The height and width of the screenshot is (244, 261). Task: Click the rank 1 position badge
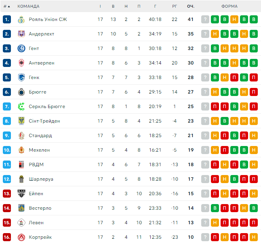[6, 19]
